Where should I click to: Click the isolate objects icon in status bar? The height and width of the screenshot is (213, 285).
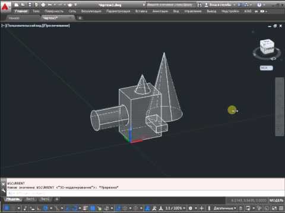click(x=259, y=208)
